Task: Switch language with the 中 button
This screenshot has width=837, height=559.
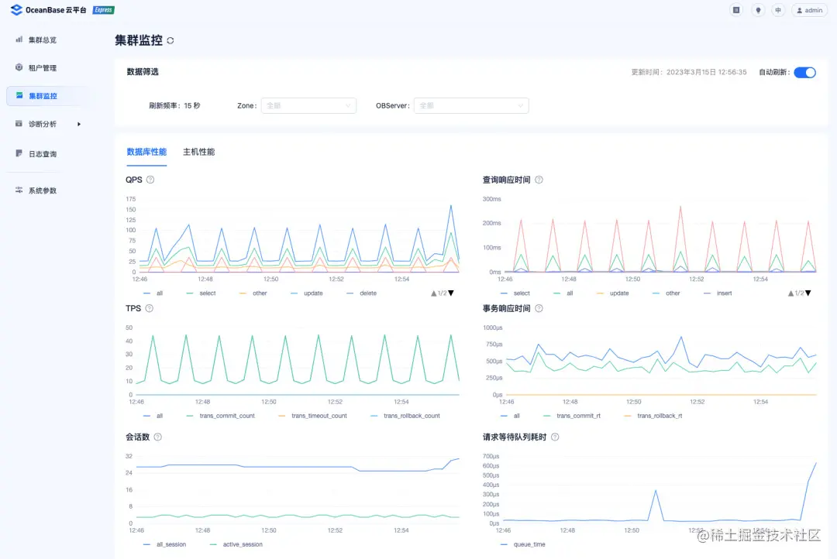Action: pos(778,10)
